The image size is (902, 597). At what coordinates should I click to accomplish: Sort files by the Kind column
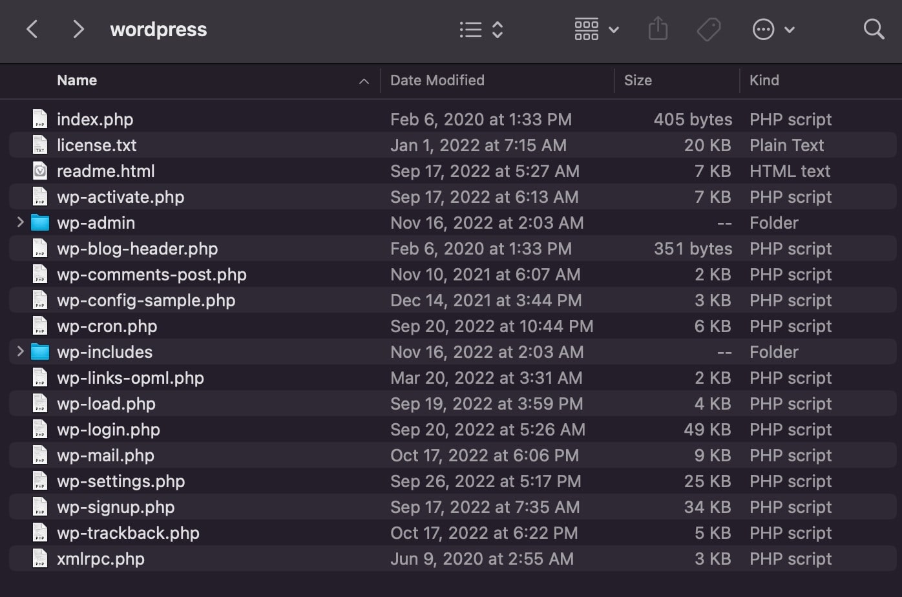tap(764, 80)
